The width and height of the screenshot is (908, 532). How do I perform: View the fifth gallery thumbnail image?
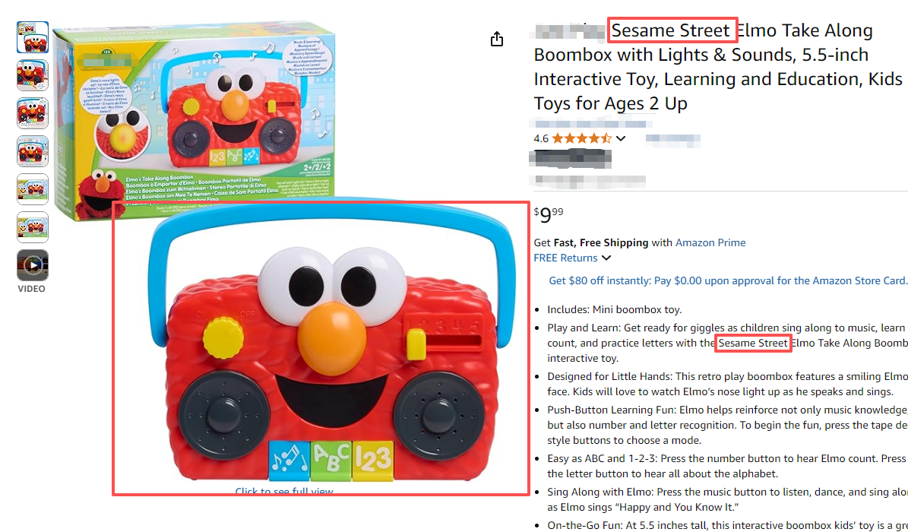click(33, 189)
